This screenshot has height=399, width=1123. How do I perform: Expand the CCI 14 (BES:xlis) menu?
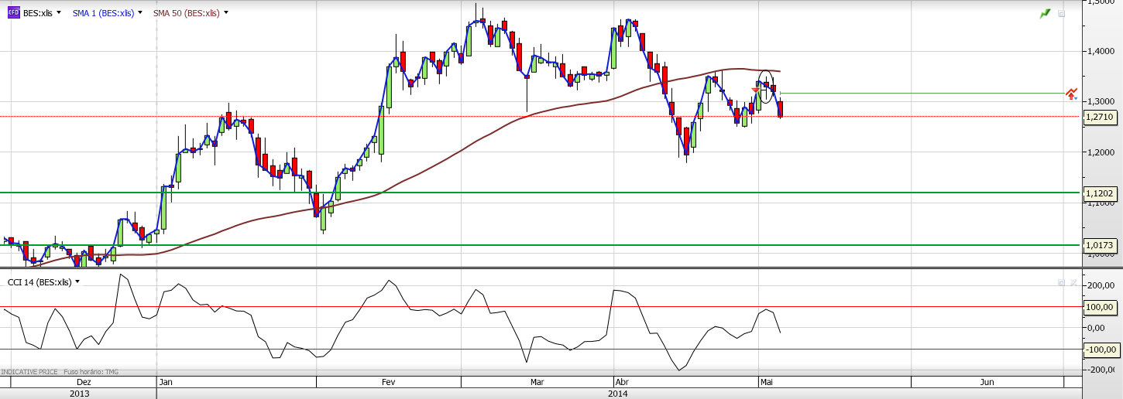77,282
